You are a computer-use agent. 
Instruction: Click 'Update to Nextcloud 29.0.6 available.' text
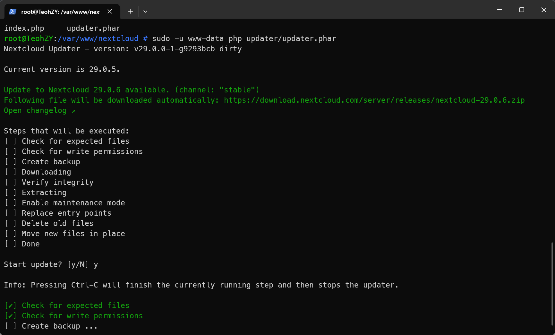click(x=86, y=90)
